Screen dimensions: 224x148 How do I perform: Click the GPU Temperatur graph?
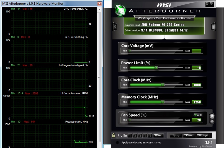pos(49,23)
